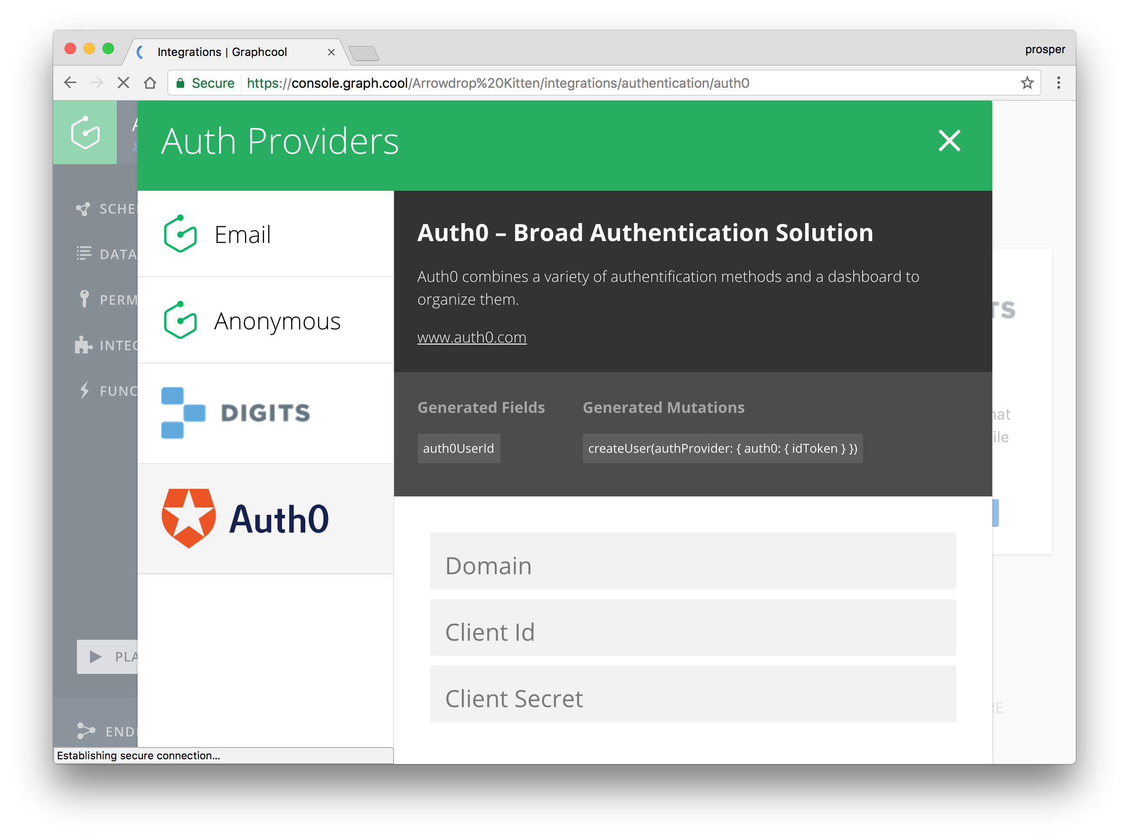
Task: Select the Email auth provider
Action: point(265,234)
